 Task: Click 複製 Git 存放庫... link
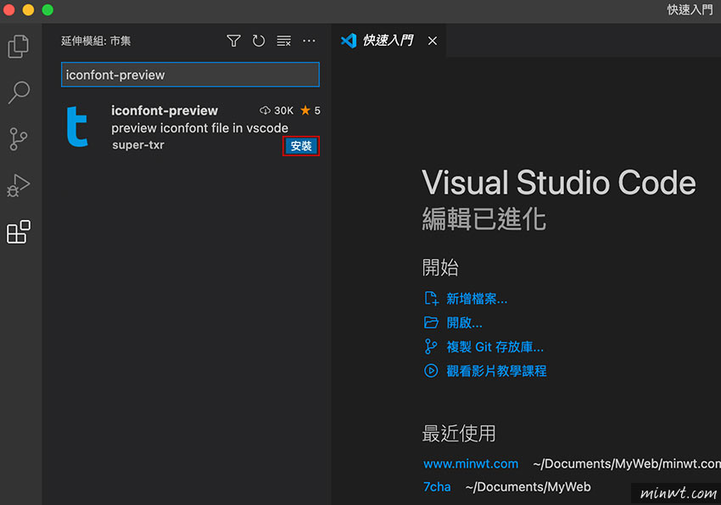pos(495,347)
